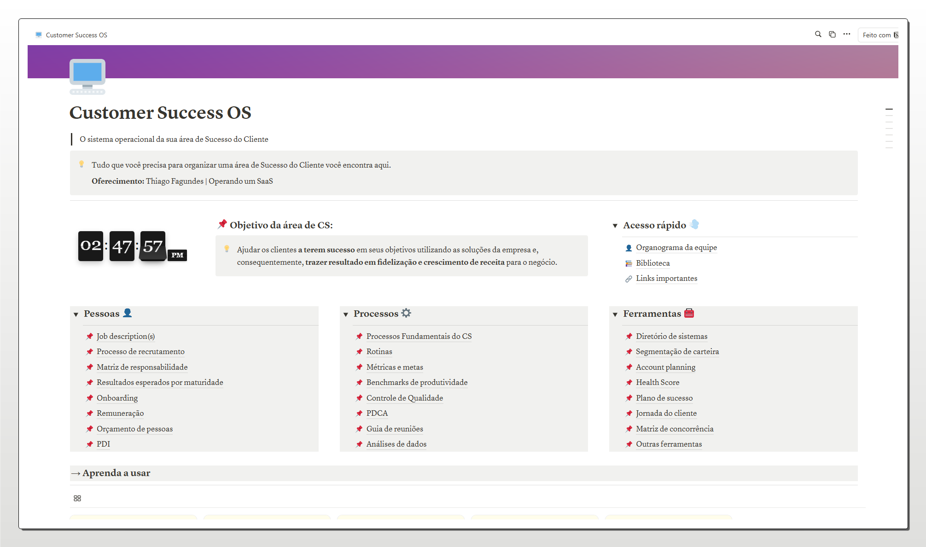Viewport: 926px width, 547px height.
Task: Click the Feito com Notion button
Action: [x=878, y=35]
